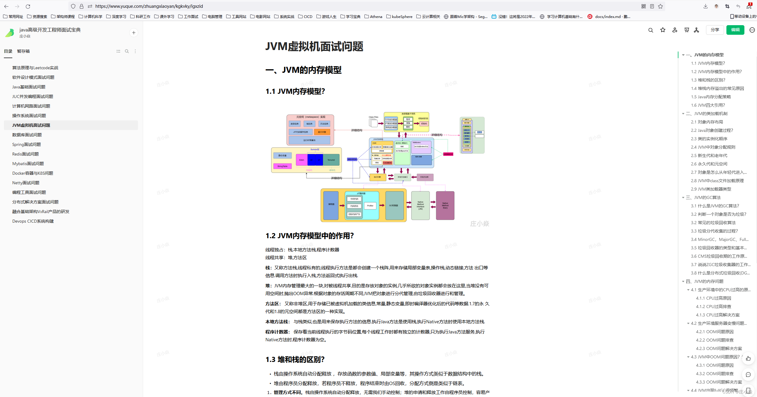Open the comment floating icon
757x397 pixels.
748,375
